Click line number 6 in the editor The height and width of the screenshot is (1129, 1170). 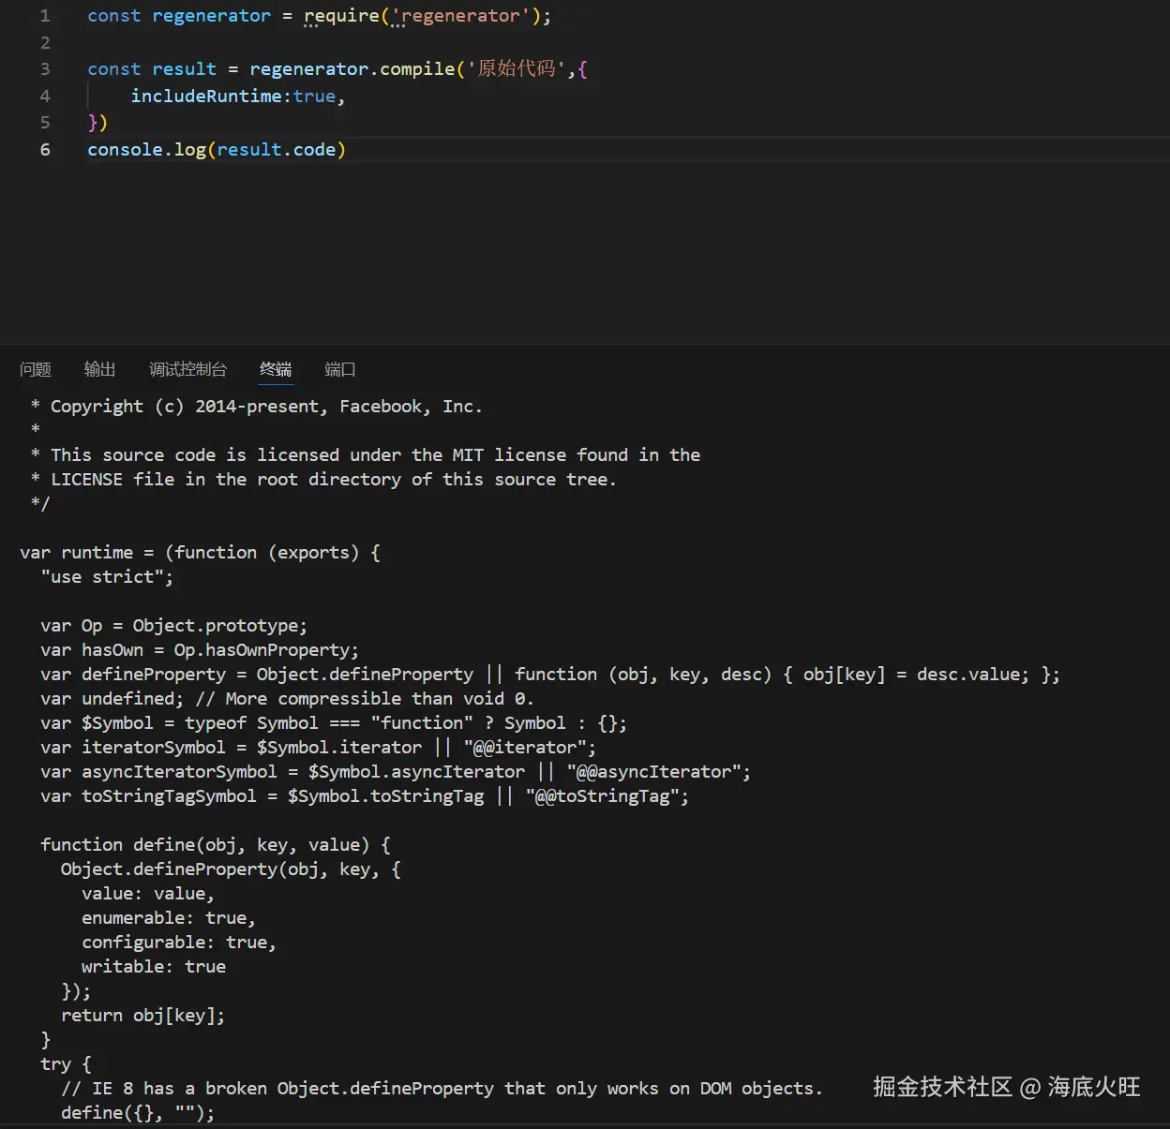pyautogui.click(x=45, y=149)
